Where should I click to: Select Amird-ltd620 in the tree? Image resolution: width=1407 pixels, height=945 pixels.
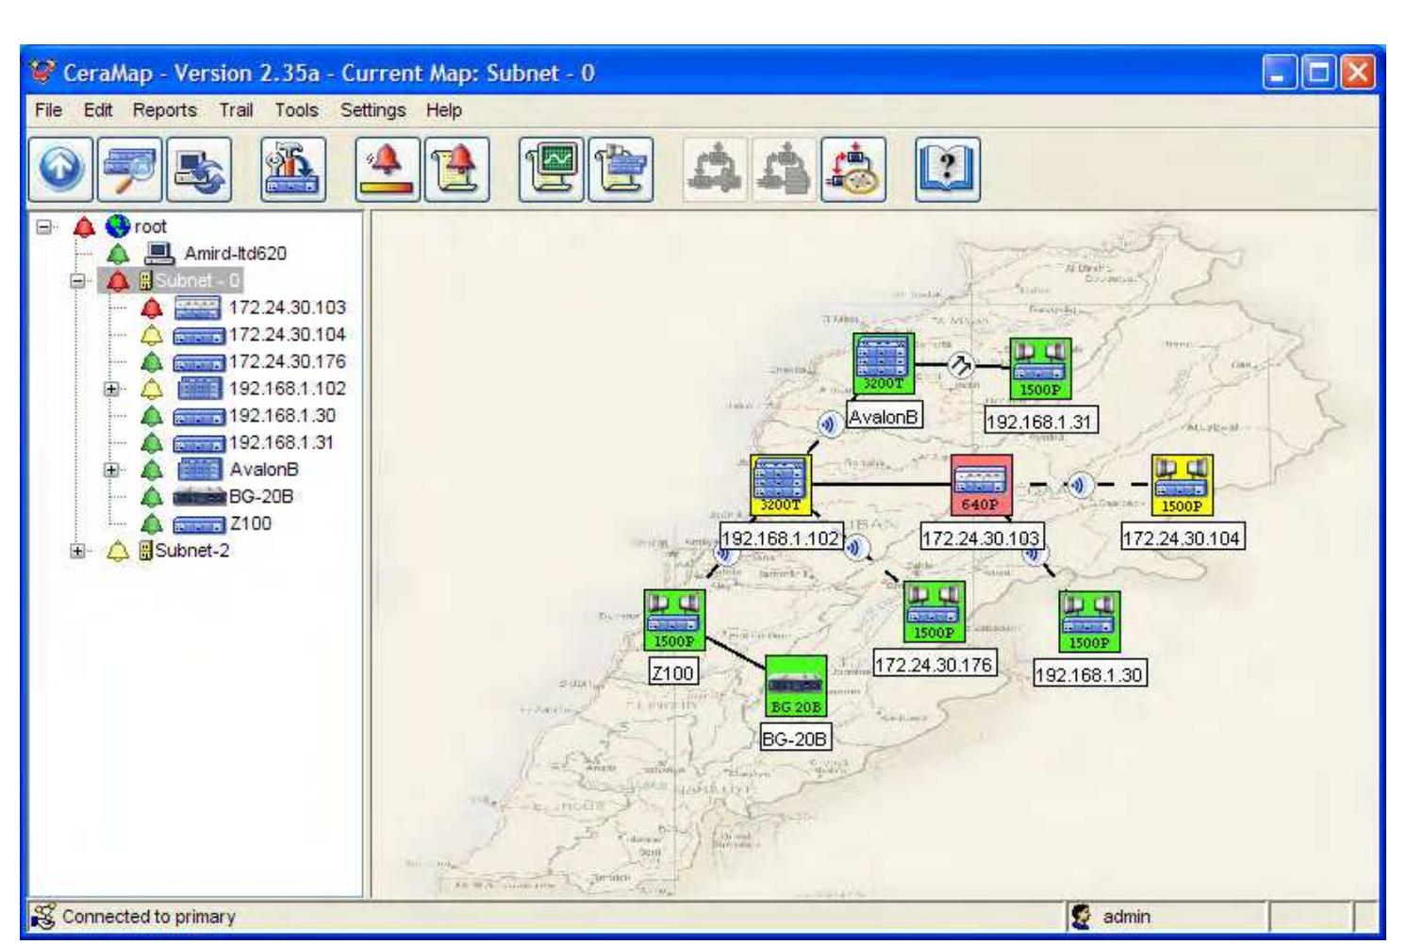coord(235,254)
